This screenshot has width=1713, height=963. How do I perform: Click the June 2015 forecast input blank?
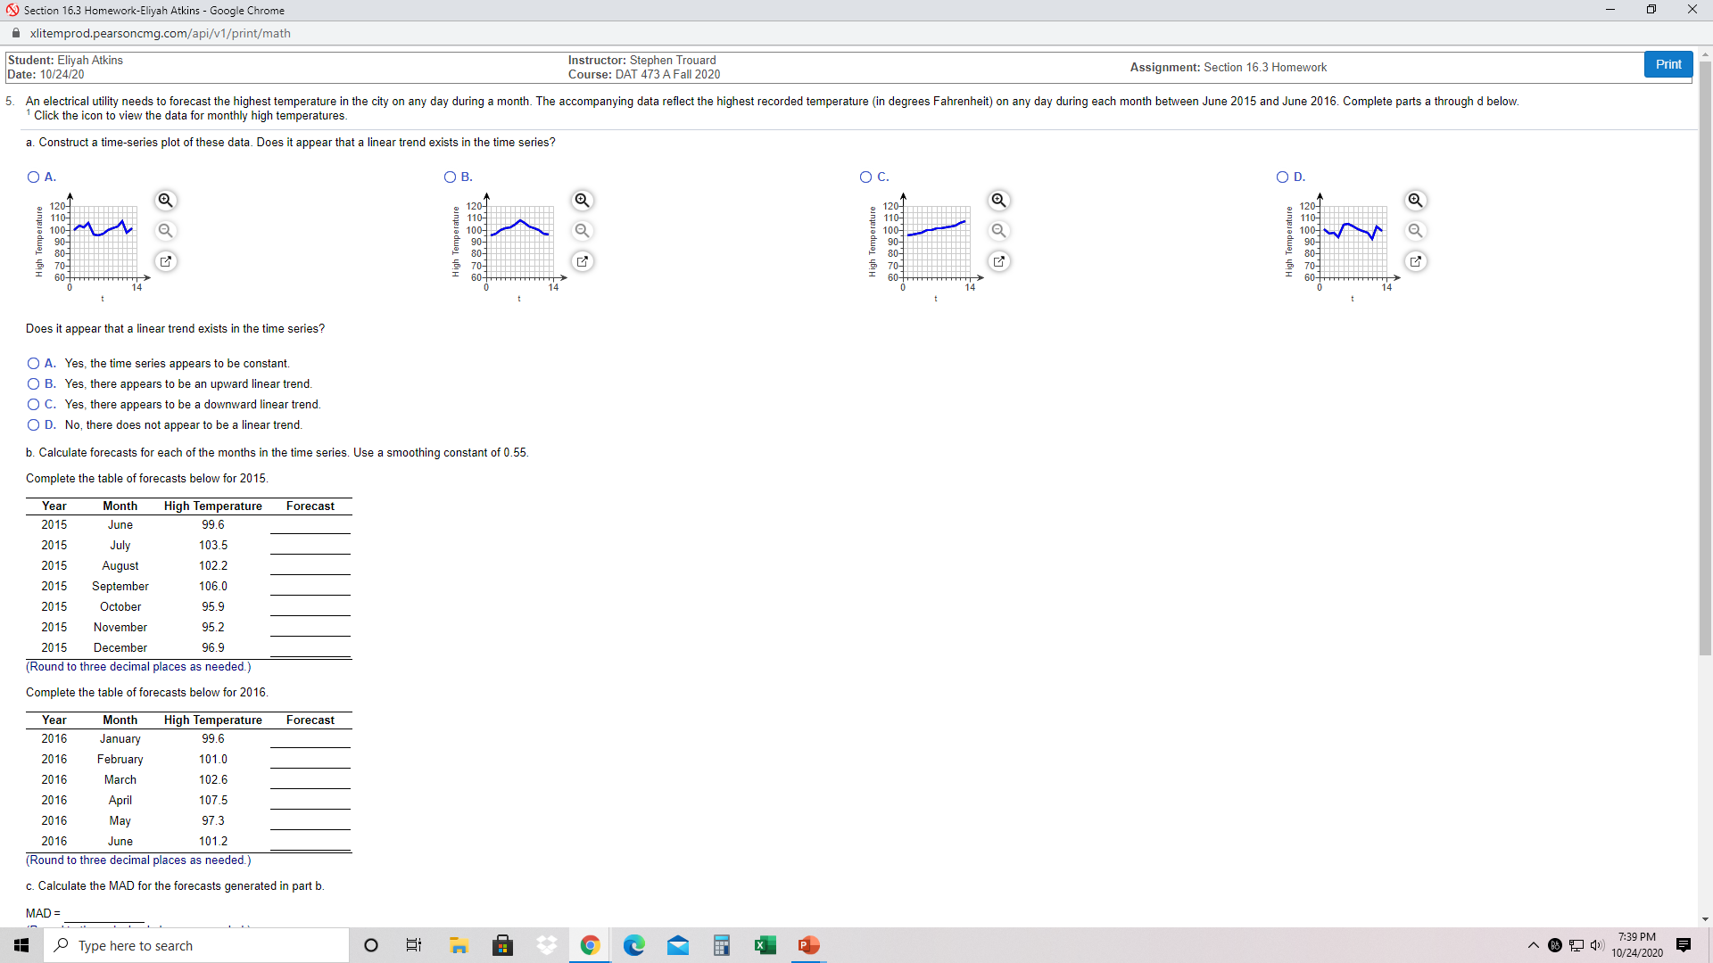pyautogui.click(x=310, y=528)
